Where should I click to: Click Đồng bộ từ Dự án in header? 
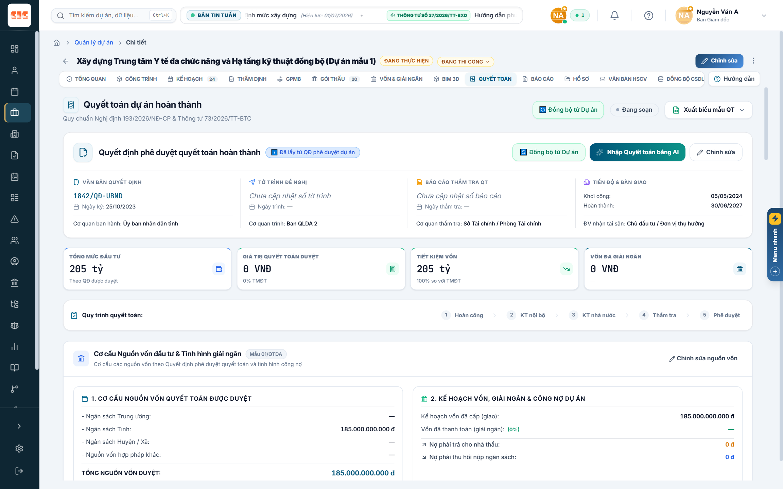point(568,110)
